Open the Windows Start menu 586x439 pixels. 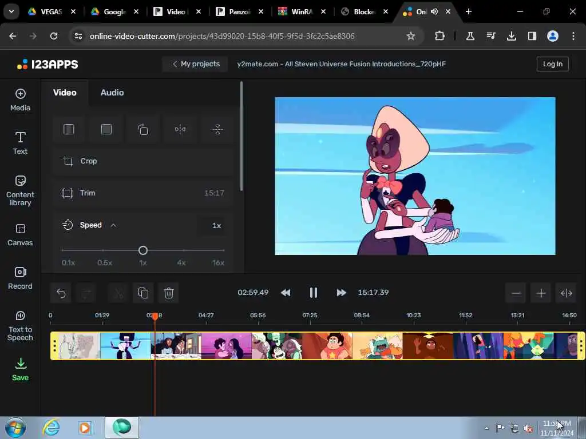point(15,428)
